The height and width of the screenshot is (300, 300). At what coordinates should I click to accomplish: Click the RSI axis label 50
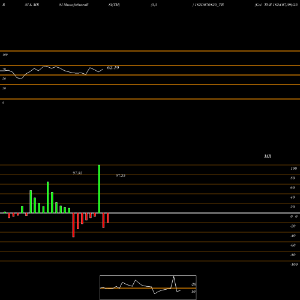coord(4,79)
